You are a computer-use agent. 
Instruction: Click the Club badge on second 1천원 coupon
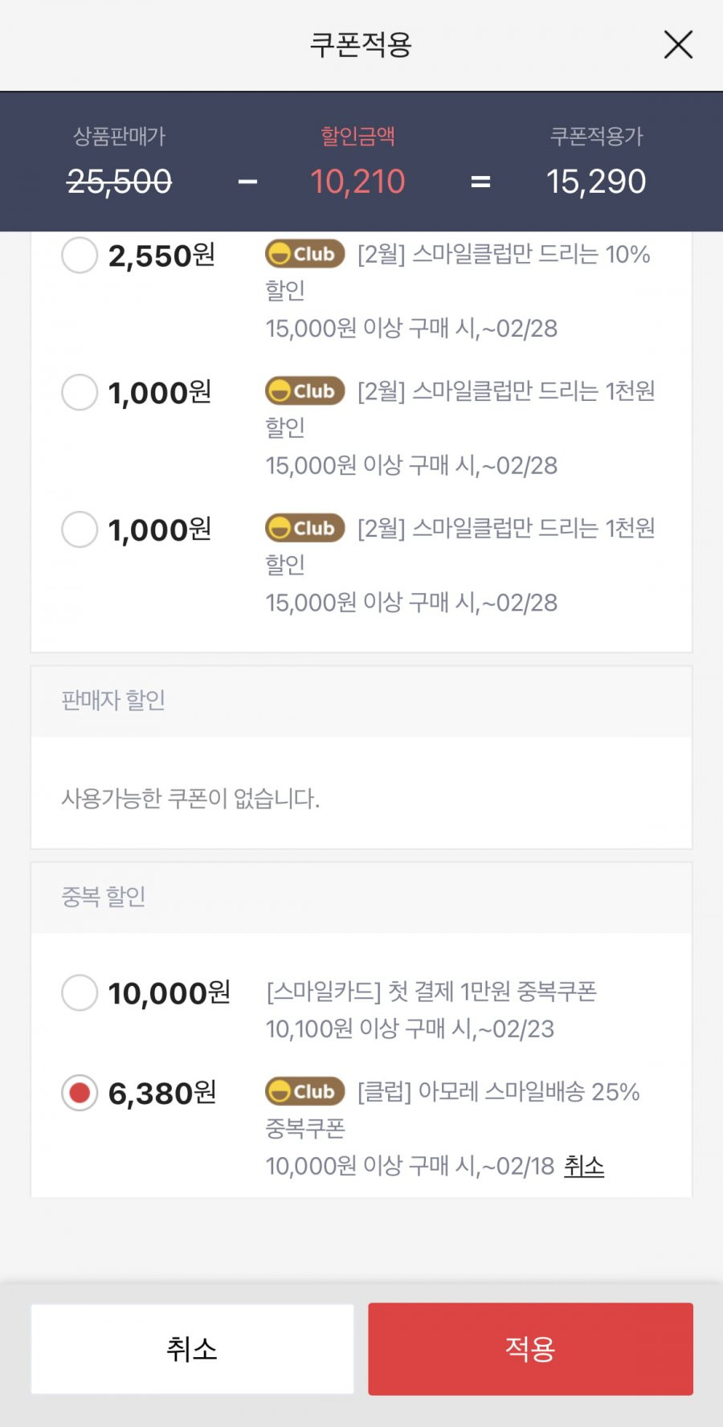coord(305,528)
